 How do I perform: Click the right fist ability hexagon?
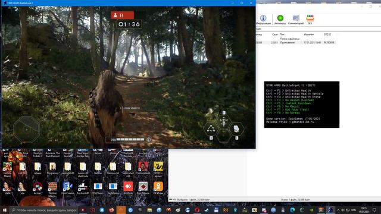[236, 129]
